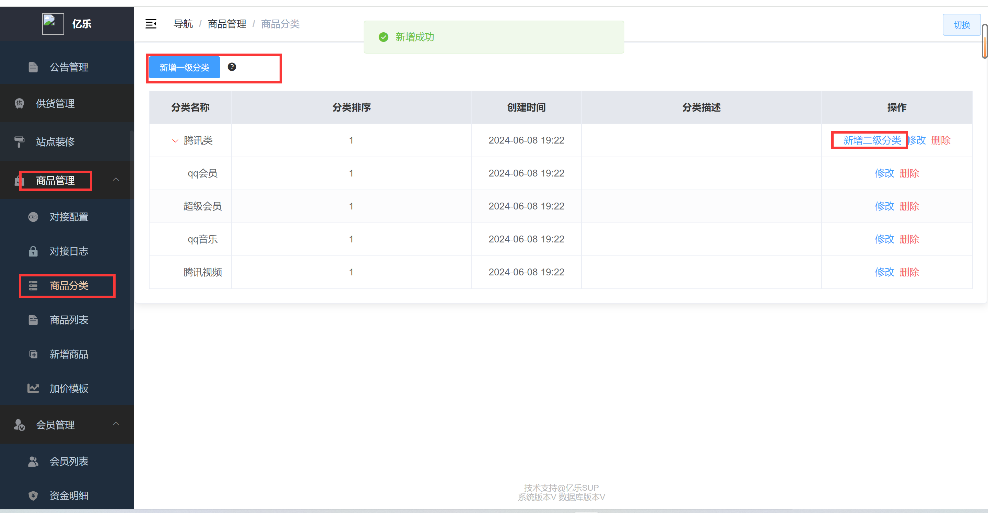
Task: Click 修改 on the qq会员 row
Action: pyautogui.click(x=885, y=173)
